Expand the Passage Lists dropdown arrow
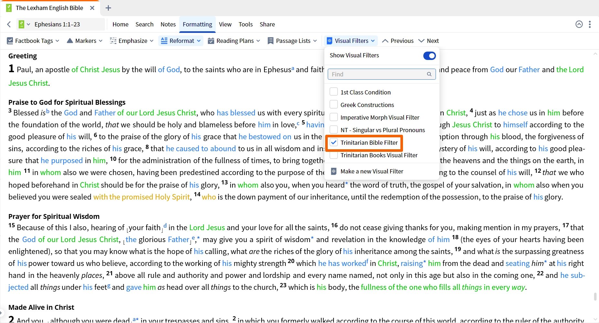Image resolution: width=599 pixels, height=323 pixels. coord(315,41)
